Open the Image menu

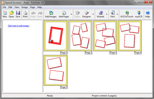coord(24,7)
